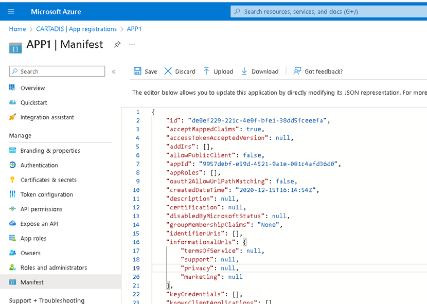Click Microsoft Azure logo text
Image resolution: width=427 pixels, height=304 pixels.
point(56,12)
